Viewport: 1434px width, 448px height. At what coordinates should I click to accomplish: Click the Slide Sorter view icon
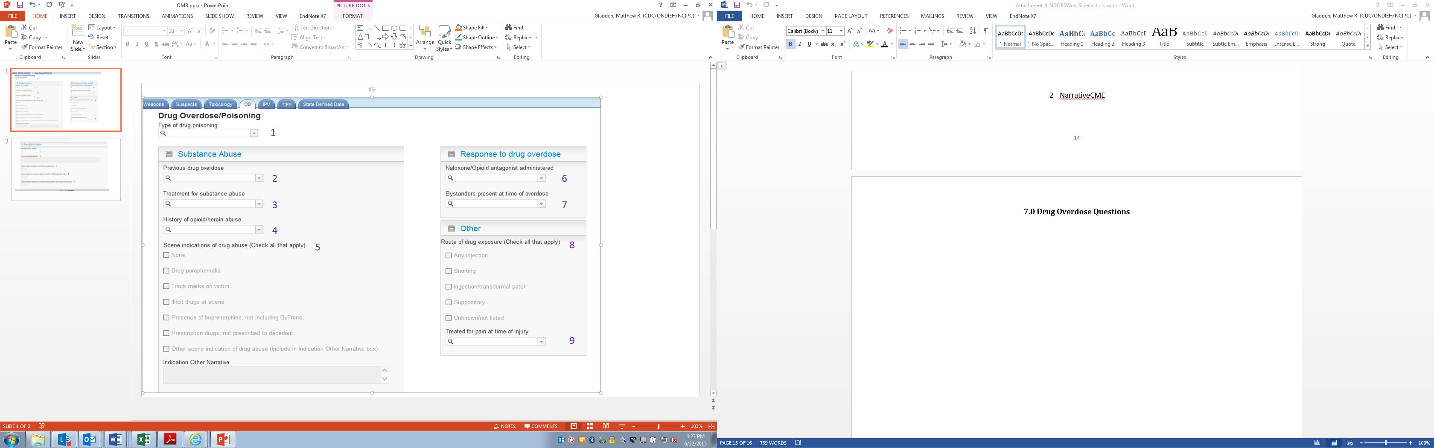point(589,426)
